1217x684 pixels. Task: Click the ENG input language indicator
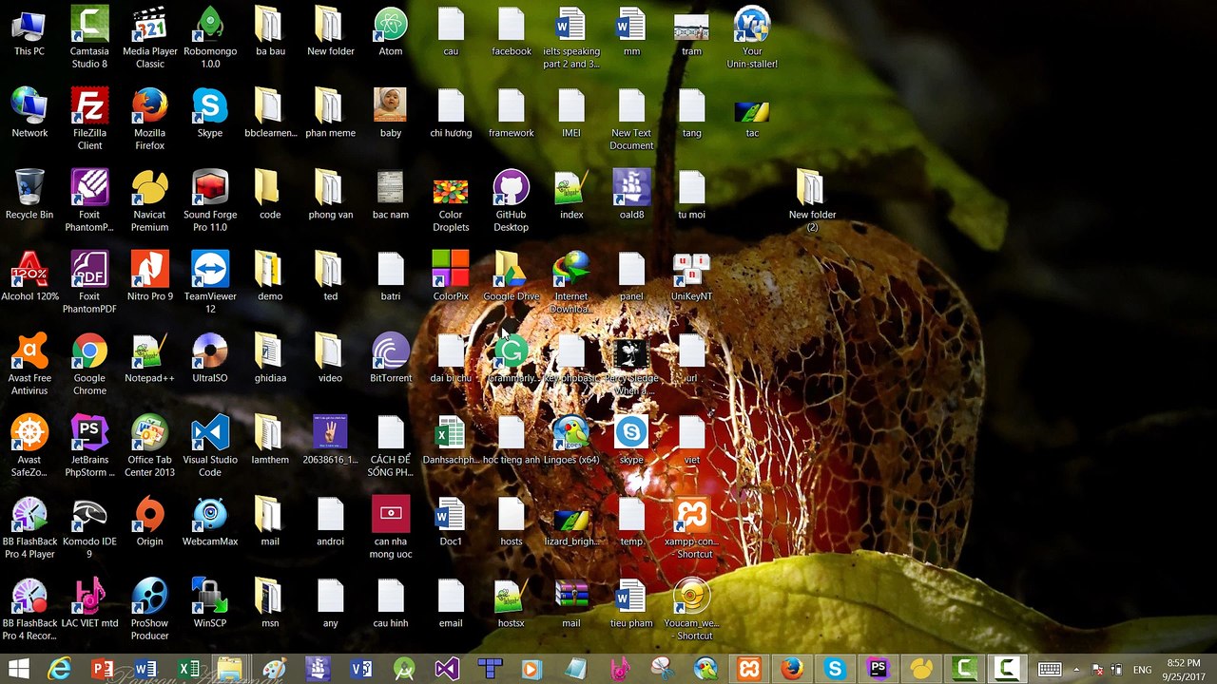click(x=1143, y=670)
